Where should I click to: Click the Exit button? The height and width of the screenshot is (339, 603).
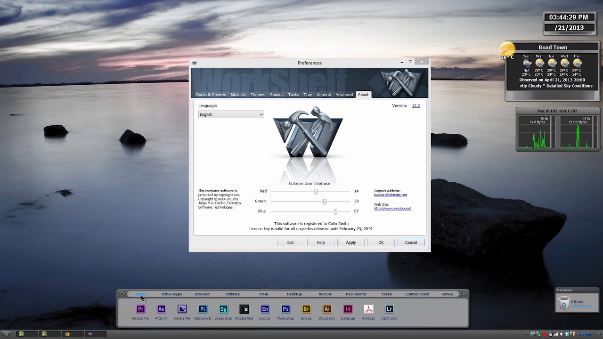tap(291, 242)
